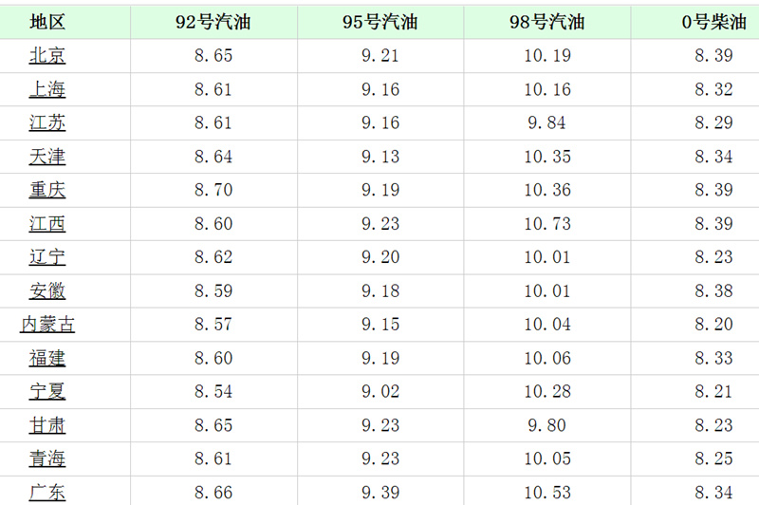Viewport: 759px width, 505px height.
Task: Open the 福建 region link
Action: click(x=46, y=358)
